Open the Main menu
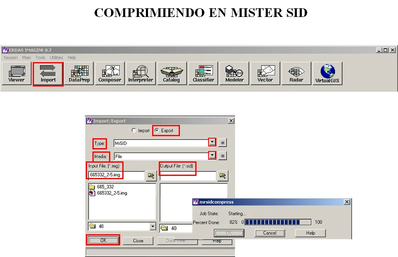 click(27, 58)
